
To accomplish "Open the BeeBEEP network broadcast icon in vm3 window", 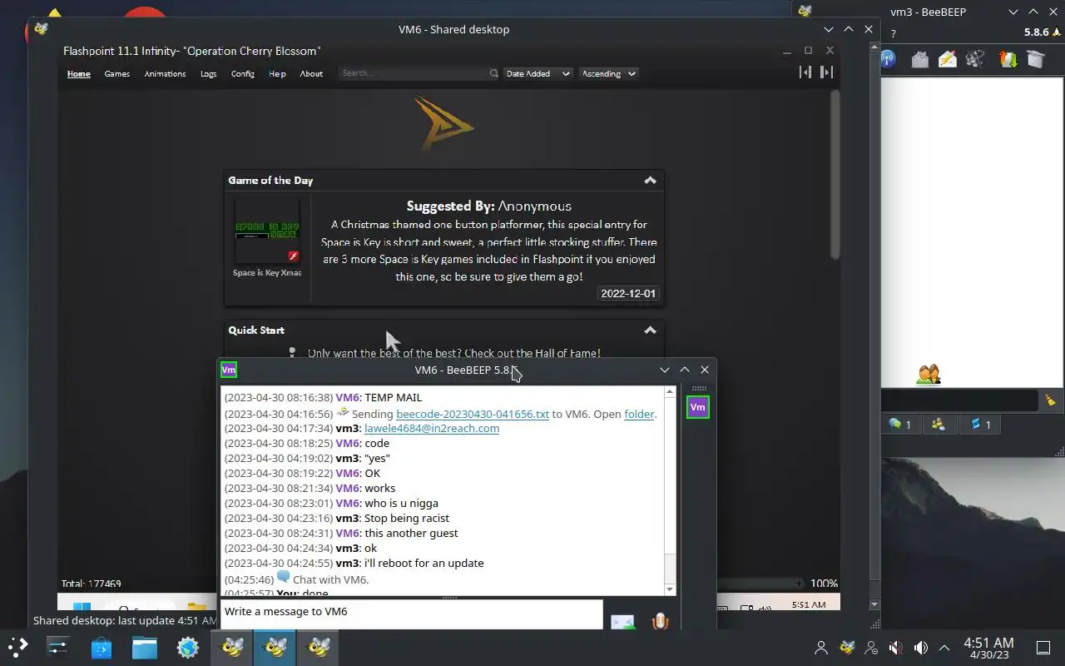I will (888, 59).
